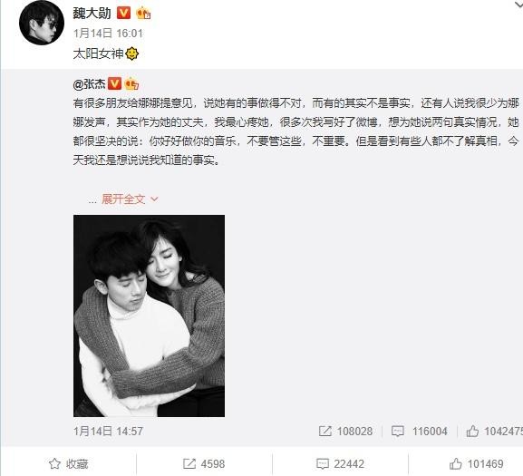This screenshot has height=476, width=523.
Task: Repost this post showing 4598 shares
Action: tap(204, 464)
